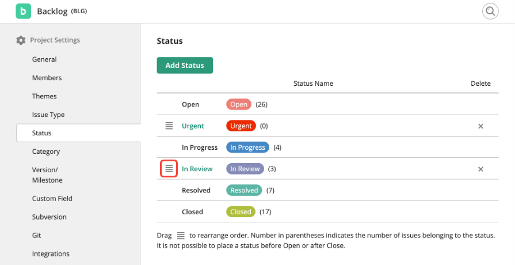
Task: Go to General settings
Action: point(44,59)
